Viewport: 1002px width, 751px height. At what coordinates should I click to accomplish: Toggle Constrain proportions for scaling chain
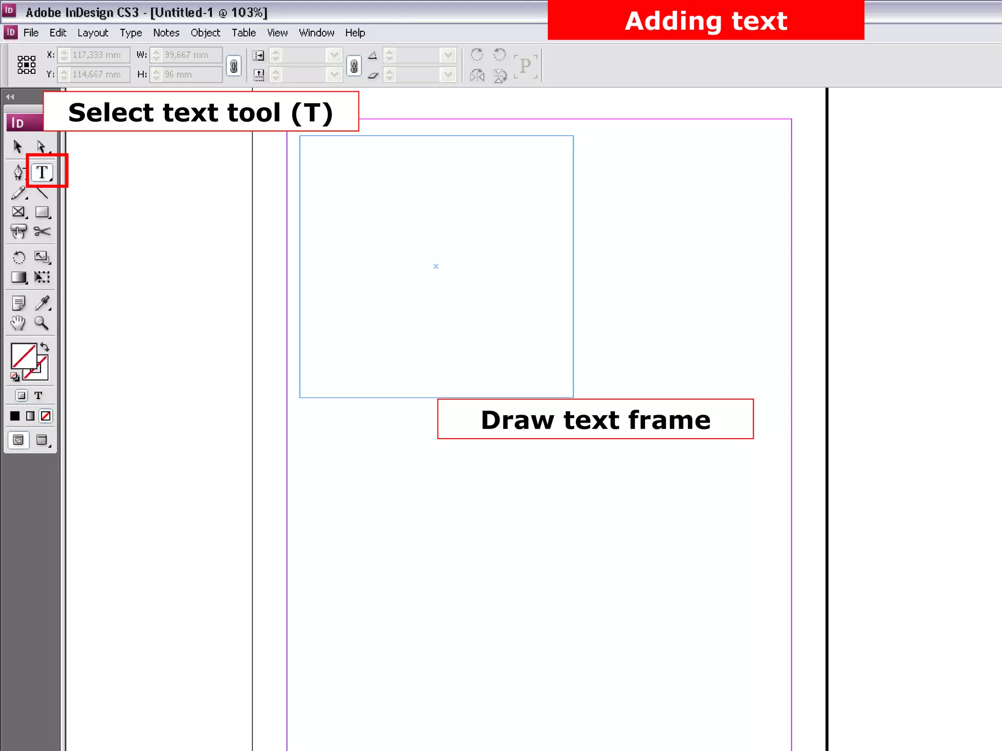(354, 66)
